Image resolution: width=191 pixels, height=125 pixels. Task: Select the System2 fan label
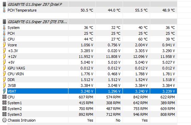(15, 109)
